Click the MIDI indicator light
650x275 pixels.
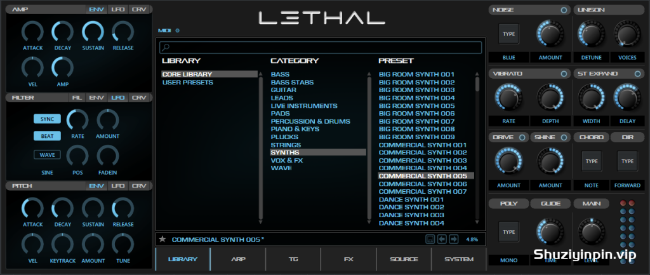(x=178, y=30)
